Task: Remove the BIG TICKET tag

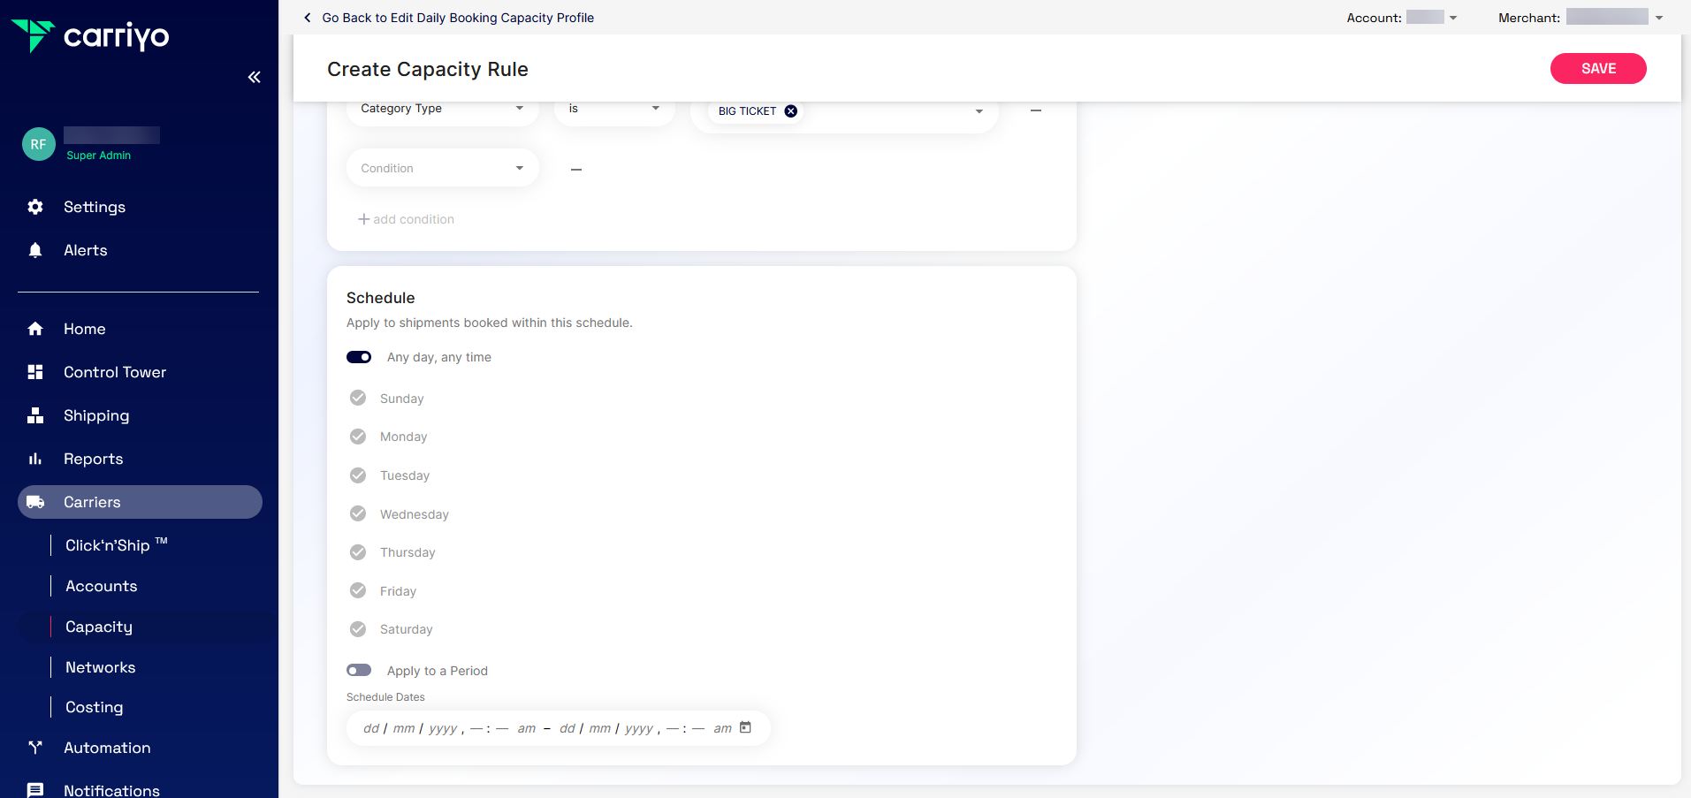Action: pyautogui.click(x=791, y=111)
